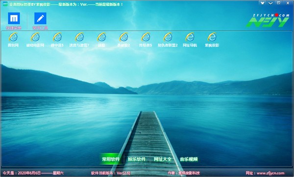Expand the title bar dropdown arrow menu
Viewport: 294px width, 177px height.
coord(270,3)
